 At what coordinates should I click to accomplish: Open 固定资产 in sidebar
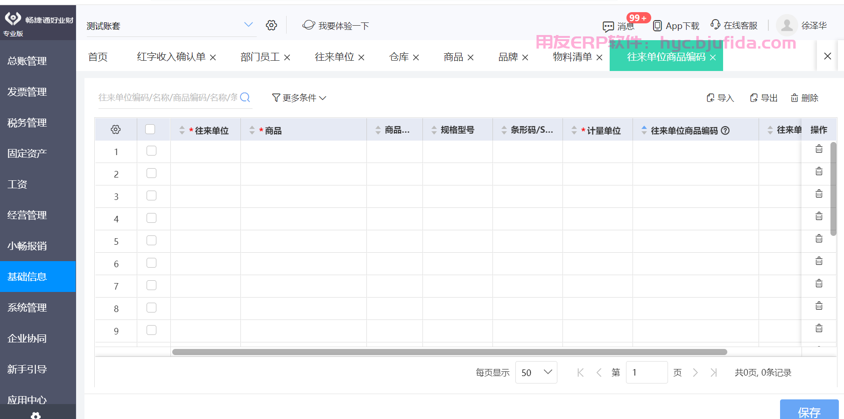(x=38, y=153)
